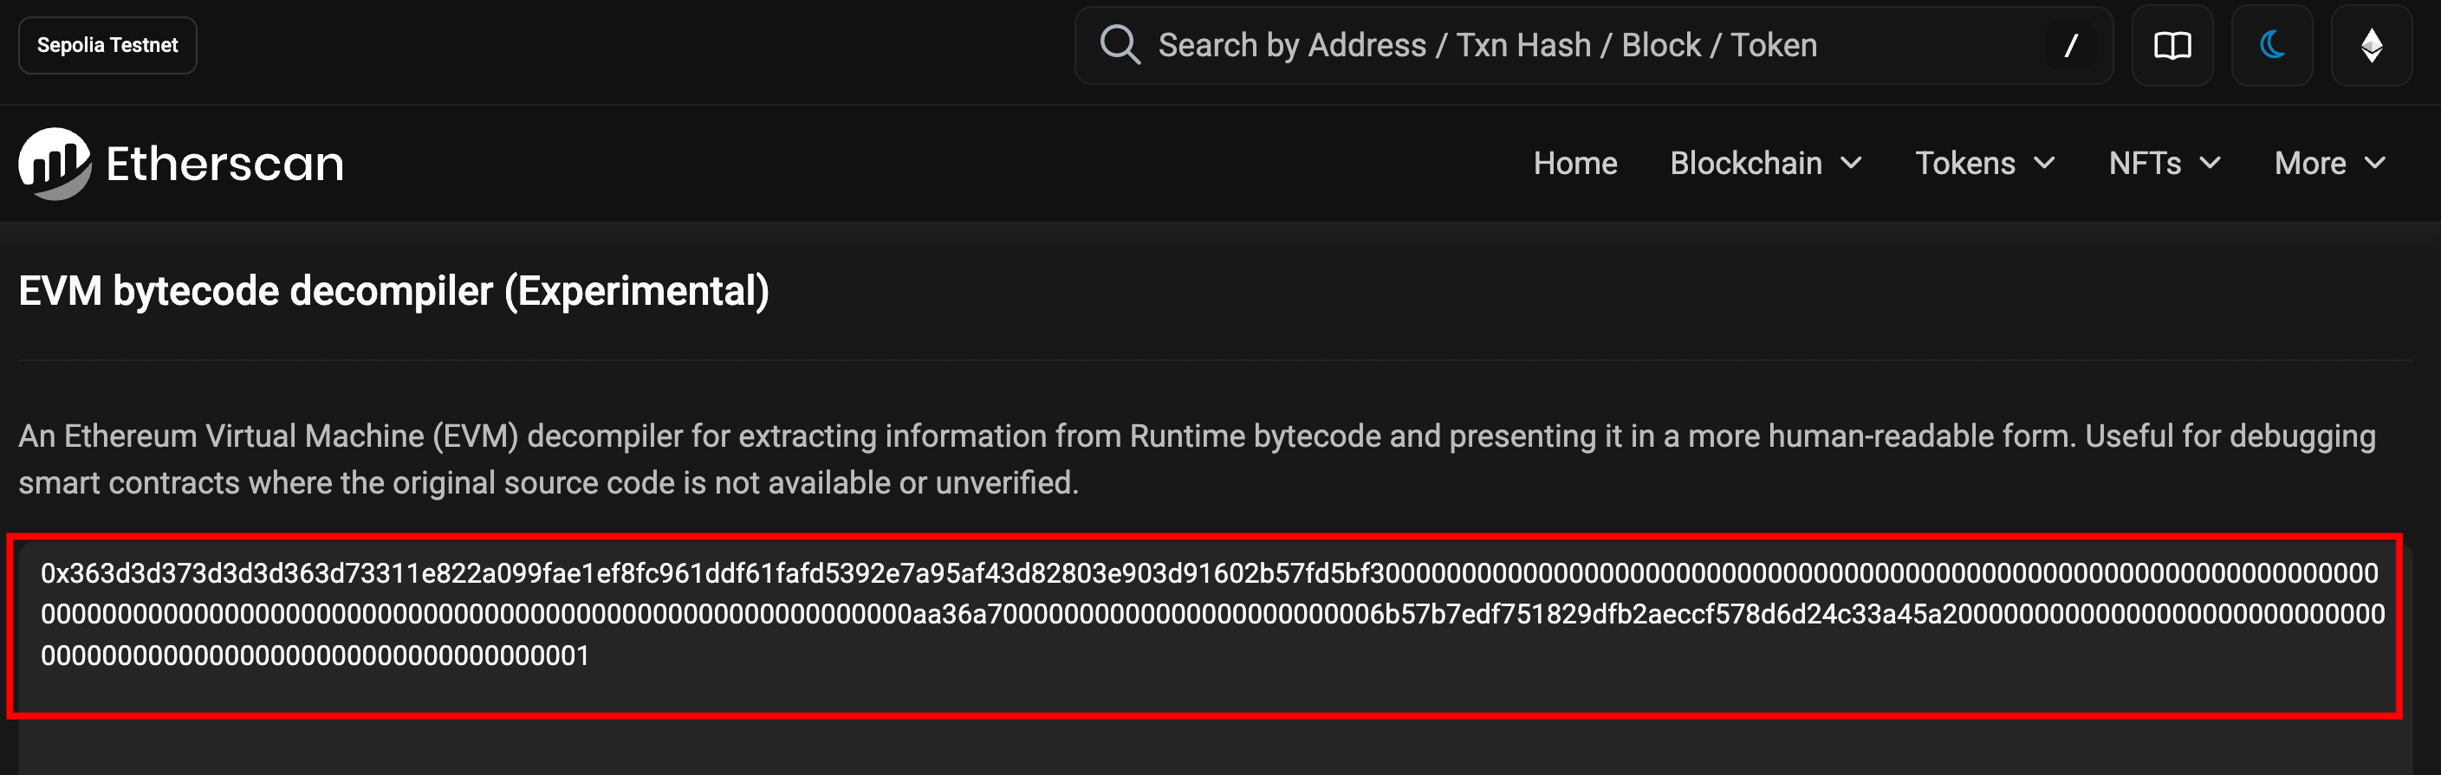Switch network using Sepolia Testnet button
This screenshot has height=775, width=2441.
click(107, 44)
